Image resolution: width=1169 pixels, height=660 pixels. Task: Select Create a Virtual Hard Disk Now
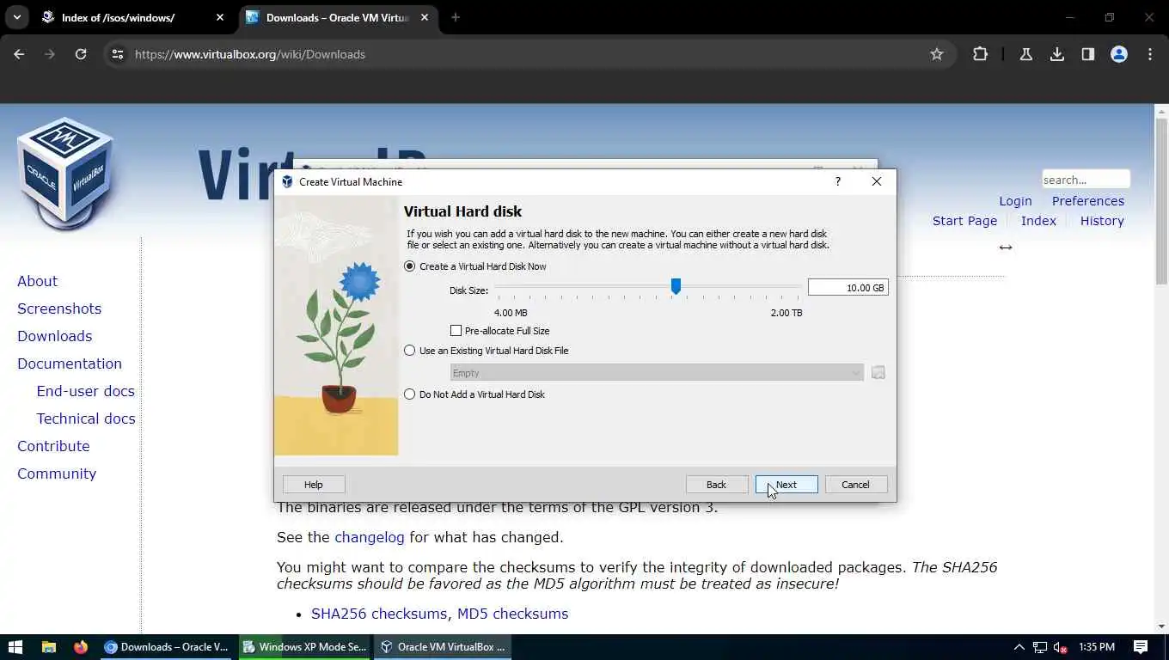click(x=475, y=266)
